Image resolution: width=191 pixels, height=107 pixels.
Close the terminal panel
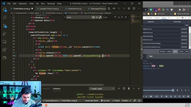(x=139, y=89)
